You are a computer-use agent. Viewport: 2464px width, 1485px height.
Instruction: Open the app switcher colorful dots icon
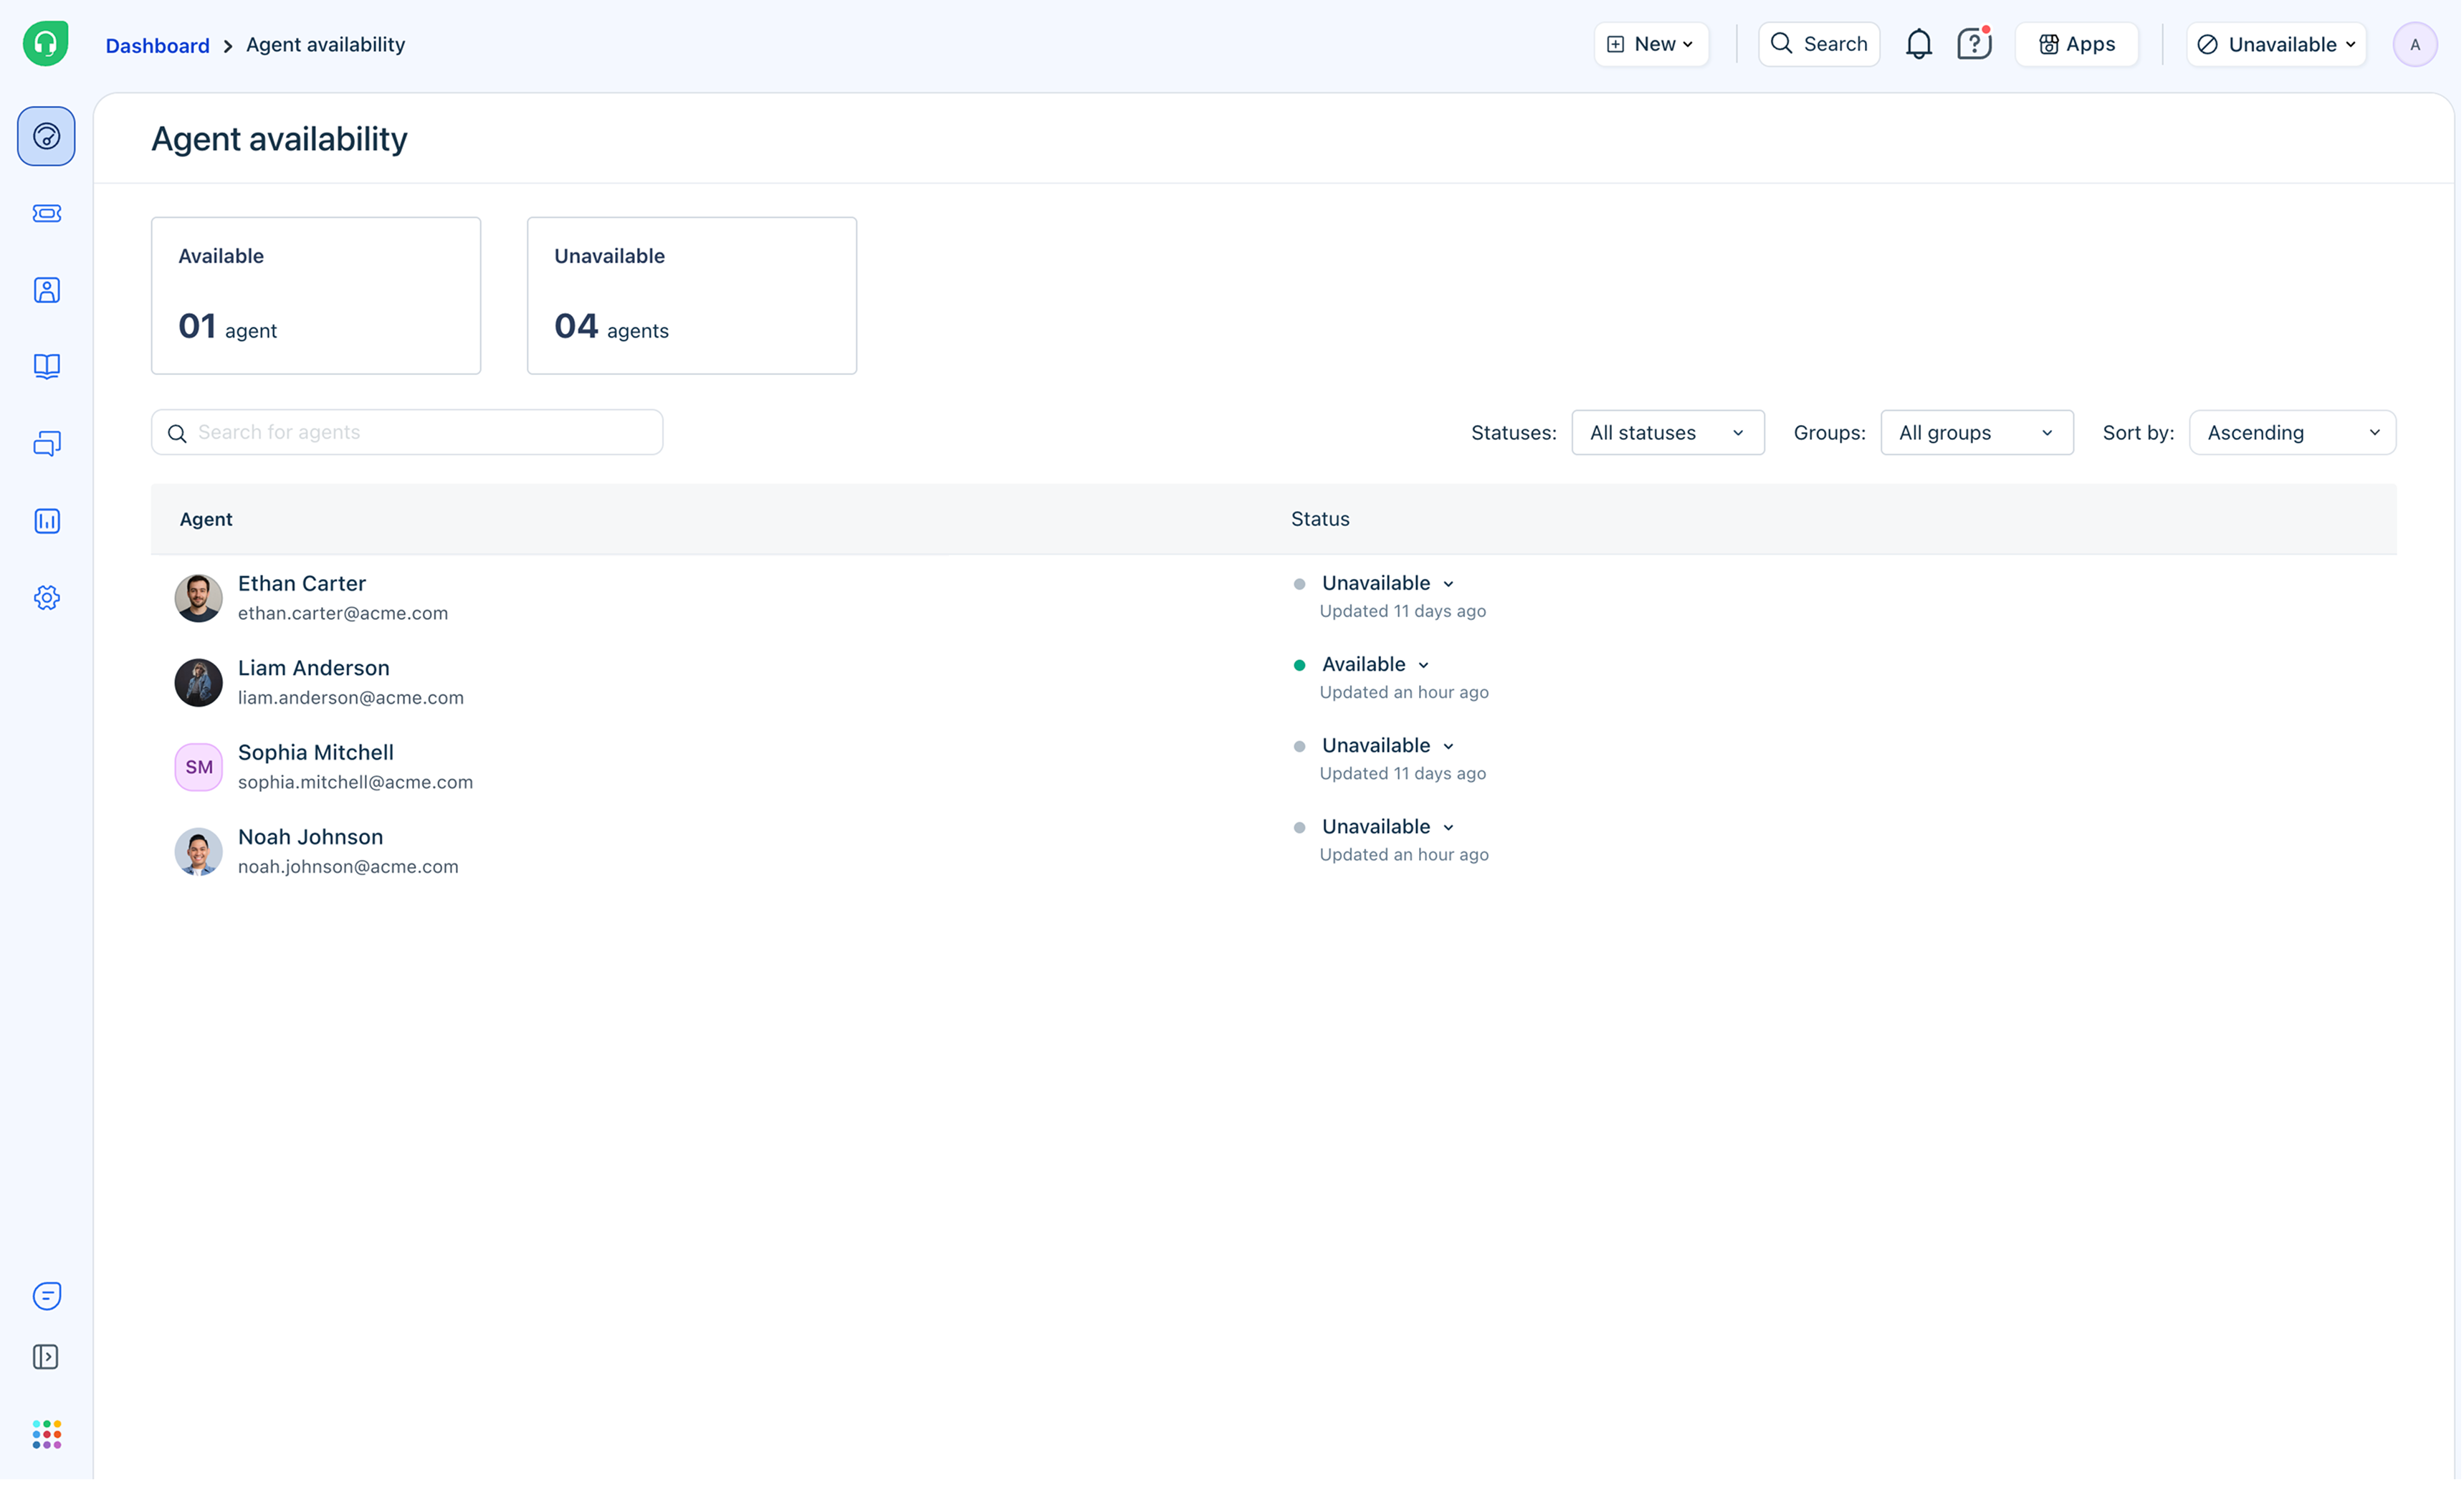47,1434
